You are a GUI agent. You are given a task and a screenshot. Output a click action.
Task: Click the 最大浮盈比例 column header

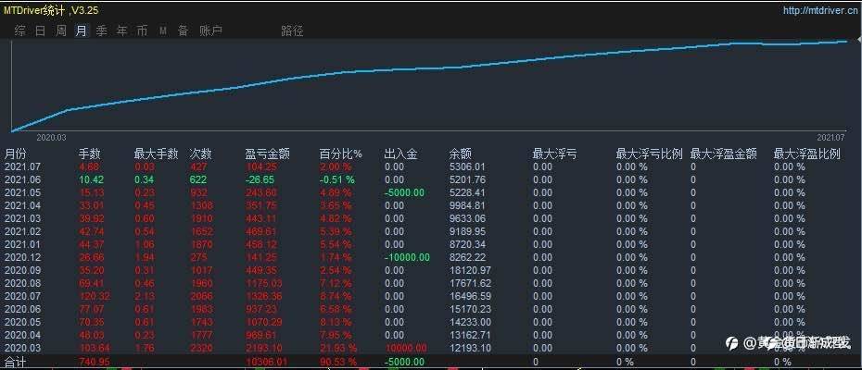click(x=807, y=154)
